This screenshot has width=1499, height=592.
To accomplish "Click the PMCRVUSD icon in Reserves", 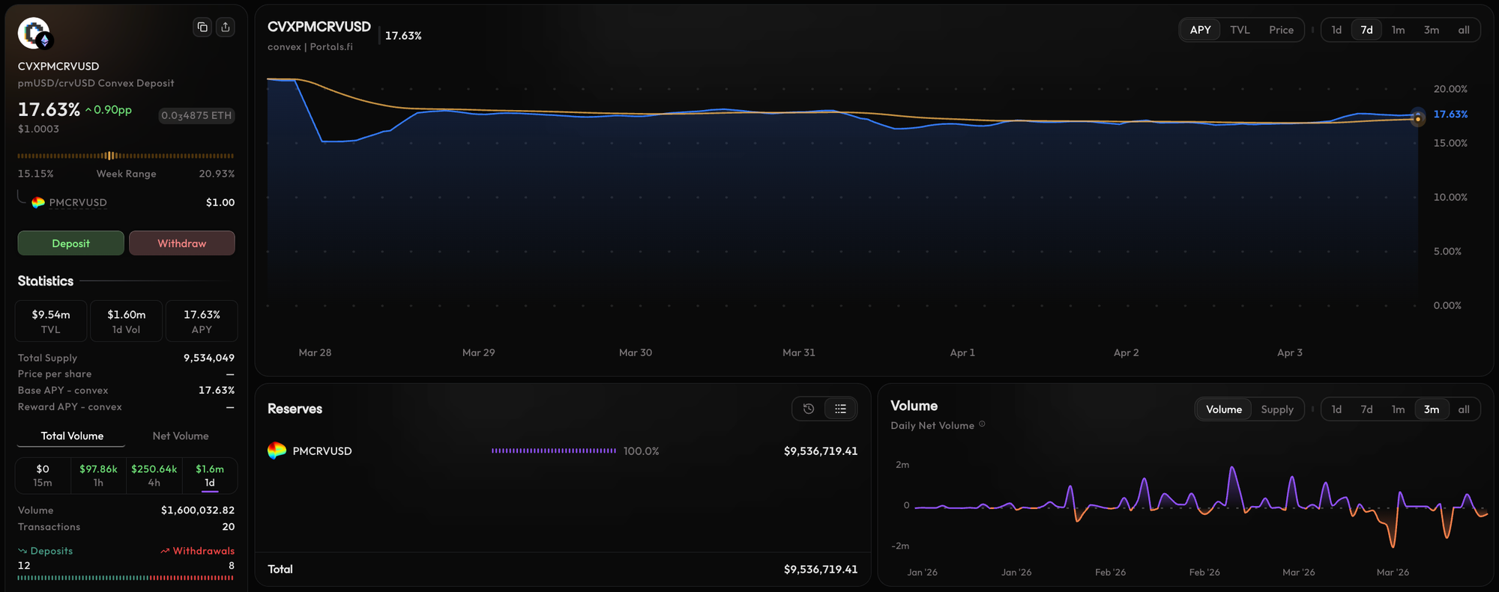I will 277,451.
